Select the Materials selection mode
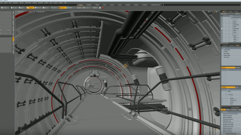This screenshot has height=135, width=241. (x=38, y=7)
